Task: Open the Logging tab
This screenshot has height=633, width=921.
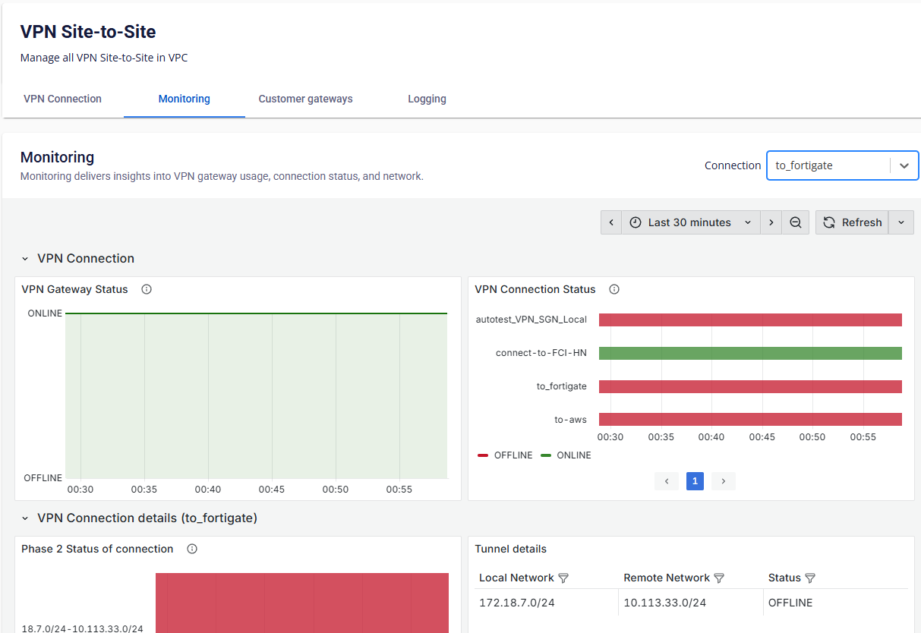Action: coord(427,99)
